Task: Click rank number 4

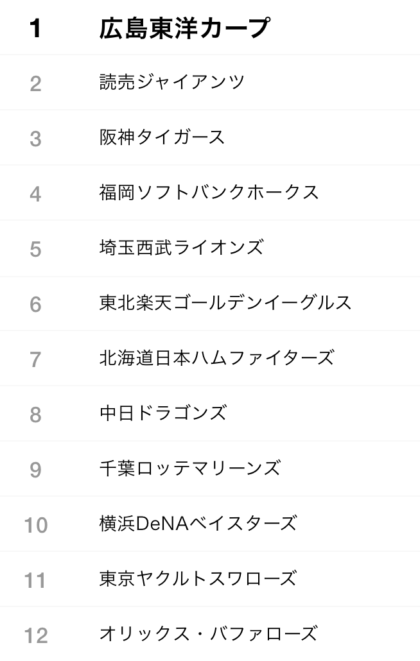Action: point(35,194)
